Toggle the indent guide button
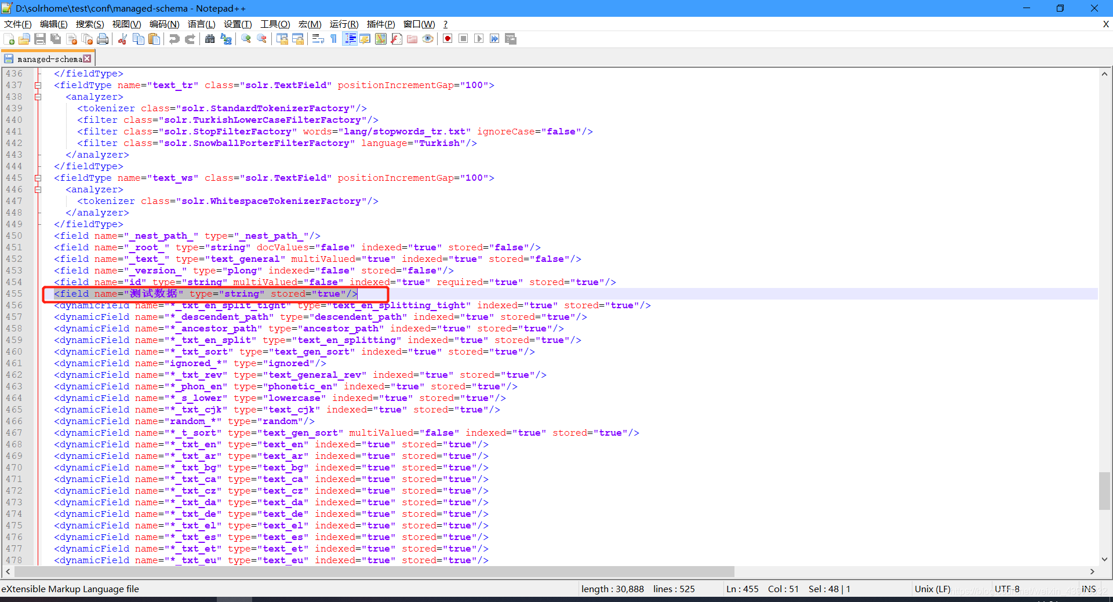The image size is (1113, 602). click(x=350, y=39)
